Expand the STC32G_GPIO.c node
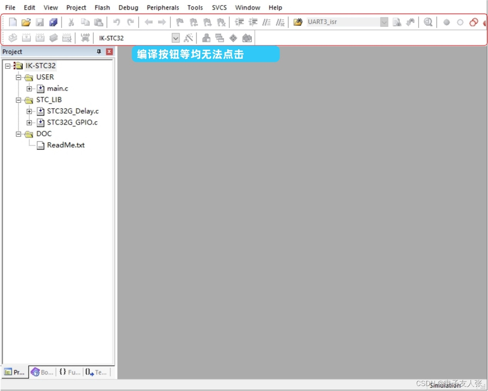This screenshot has width=488, height=391. coord(29,123)
